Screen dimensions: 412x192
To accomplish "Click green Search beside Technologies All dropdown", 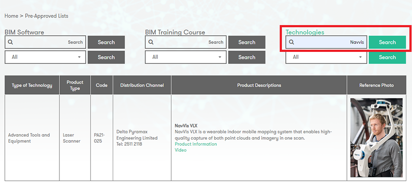I will coord(387,57).
